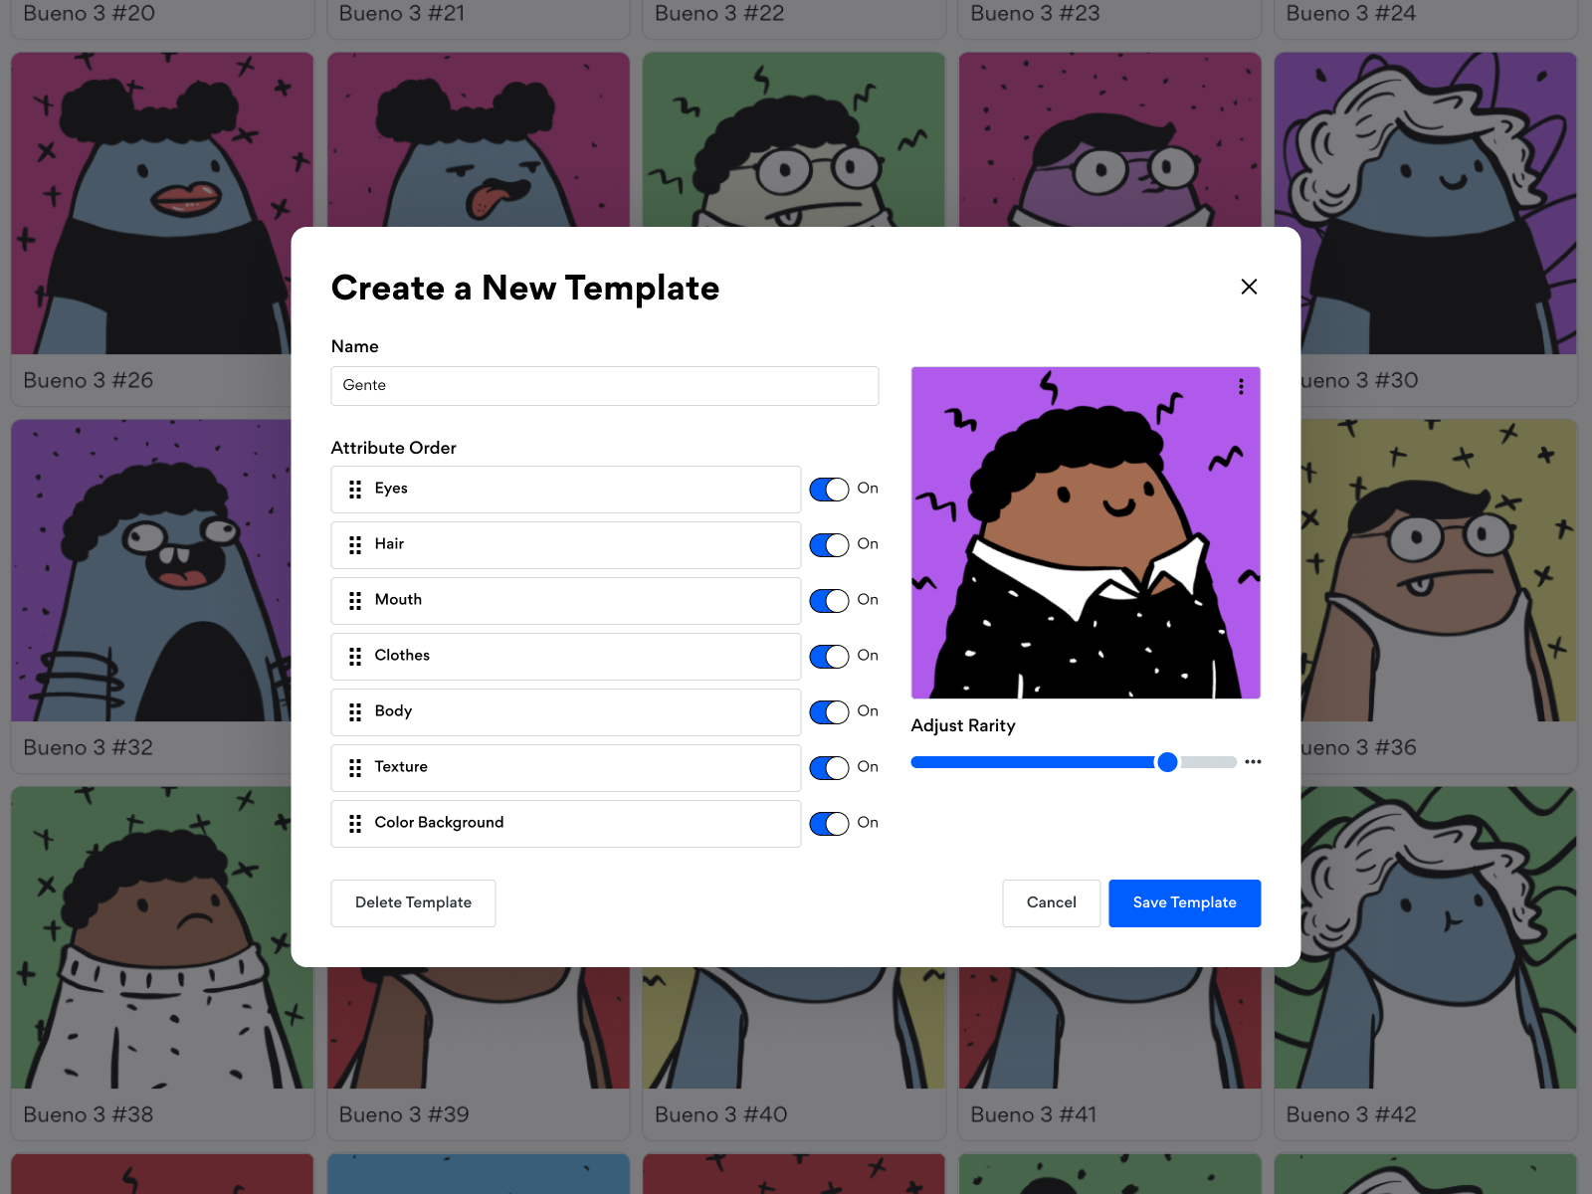The width and height of the screenshot is (1592, 1194).
Task: Turn off the Color Background toggle
Action: click(829, 824)
